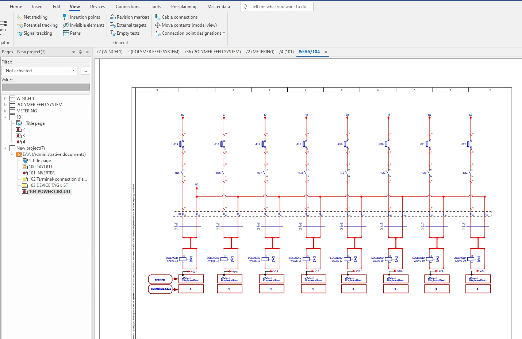Expand the WINCH 1 project node
This screenshot has height=339, width=522.
click(x=5, y=99)
